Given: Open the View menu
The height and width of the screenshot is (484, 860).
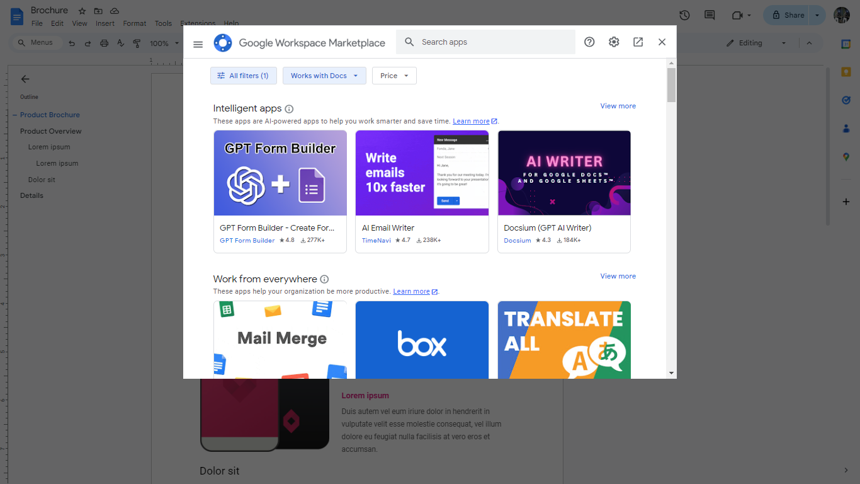Looking at the screenshot, I should tap(80, 23).
